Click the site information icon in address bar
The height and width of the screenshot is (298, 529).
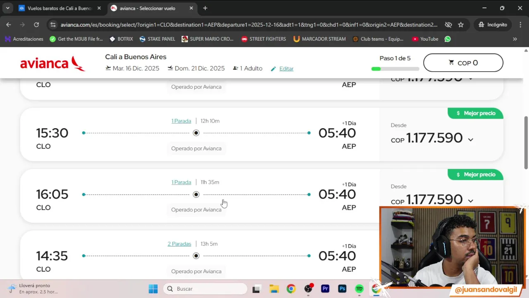tap(52, 25)
